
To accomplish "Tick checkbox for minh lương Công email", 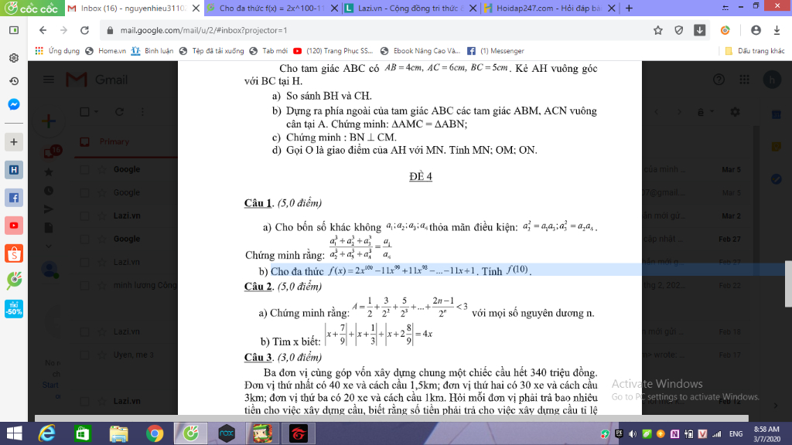I will tap(85, 286).
